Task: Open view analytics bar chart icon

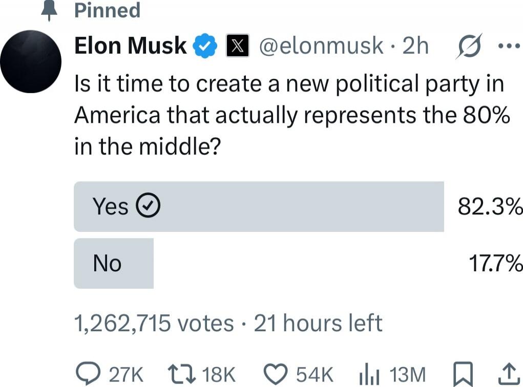Action: [369, 374]
